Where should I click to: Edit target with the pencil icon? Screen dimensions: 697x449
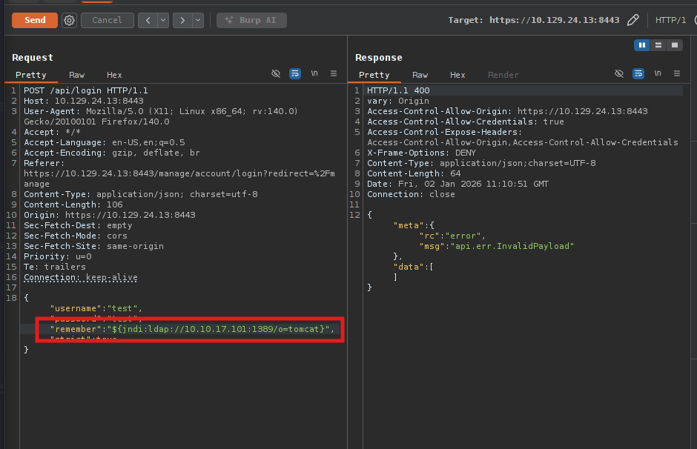633,20
